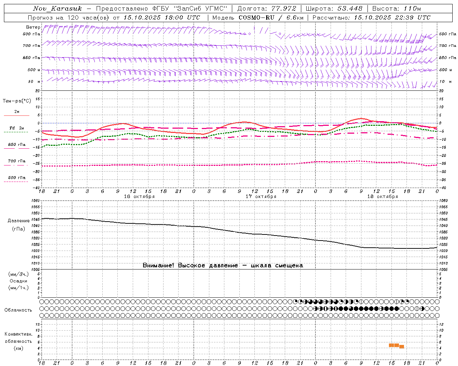Click the '2м' temperature legend entry
458x366 pixels.
click(x=17, y=112)
